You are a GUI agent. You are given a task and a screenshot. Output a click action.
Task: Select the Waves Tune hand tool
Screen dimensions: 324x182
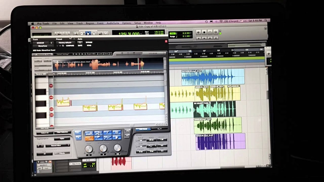[117, 137]
